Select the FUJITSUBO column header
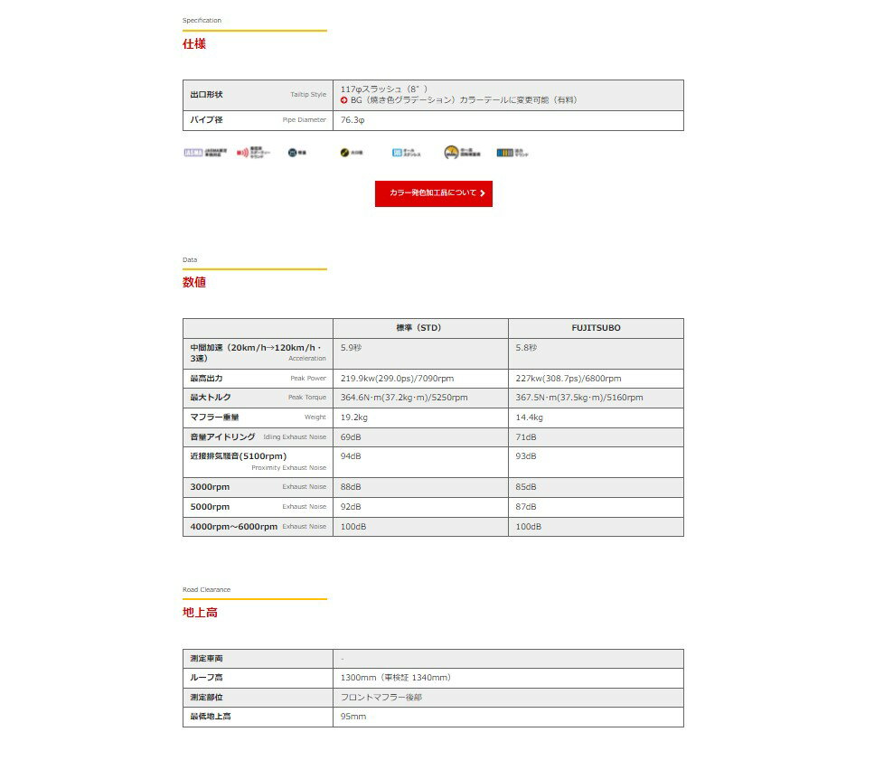Viewport: 893px width, 760px height. [596, 328]
